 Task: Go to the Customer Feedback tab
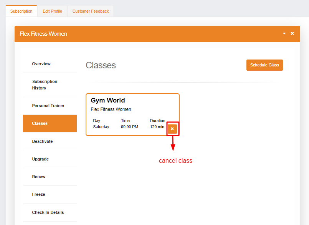[91, 11]
